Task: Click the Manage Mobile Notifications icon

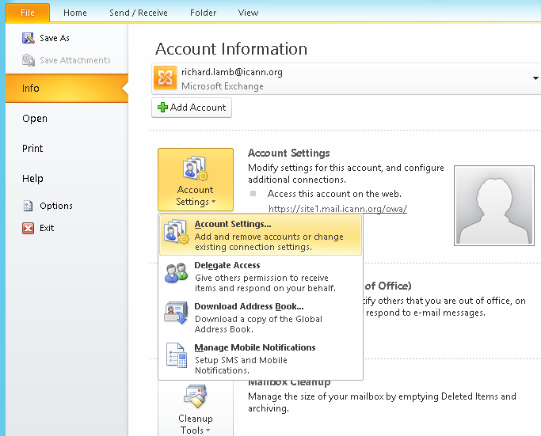Action: click(176, 356)
